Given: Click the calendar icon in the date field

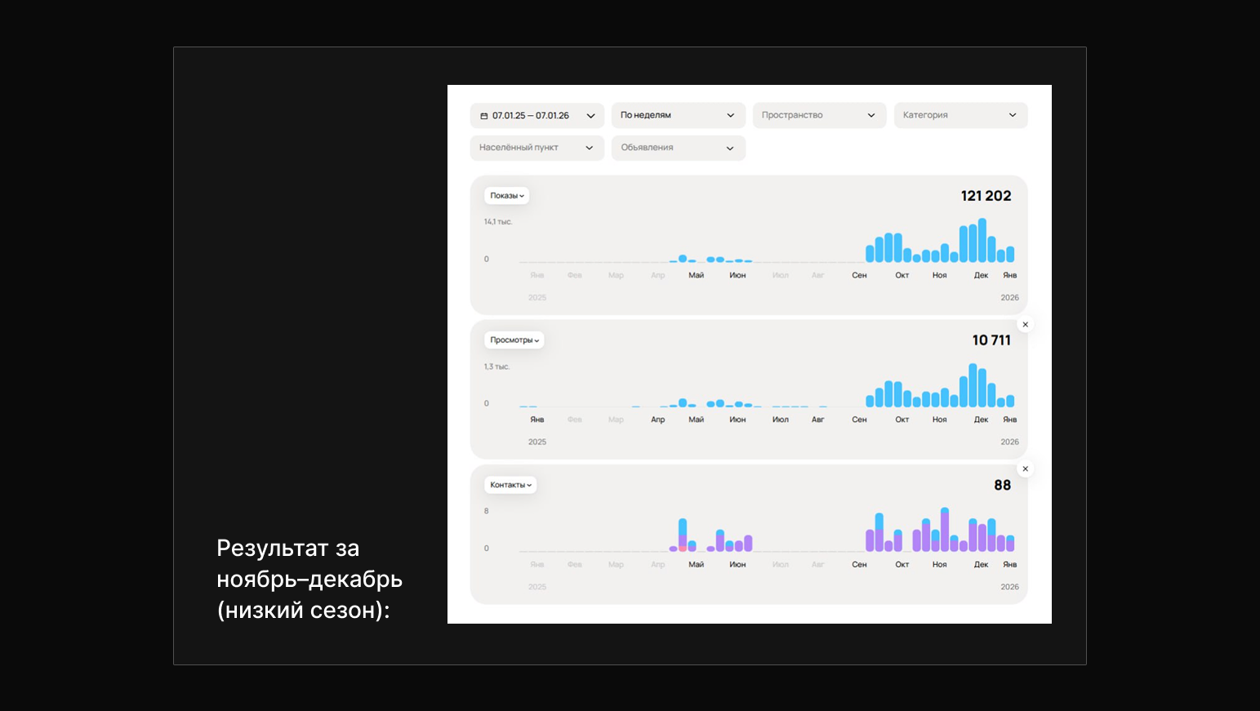Looking at the screenshot, I should click(483, 116).
